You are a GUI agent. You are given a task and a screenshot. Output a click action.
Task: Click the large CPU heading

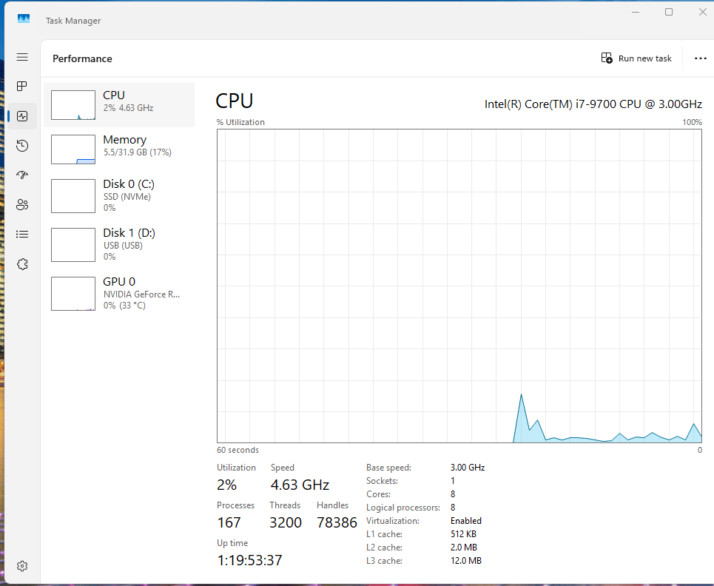click(x=234, y=101)
